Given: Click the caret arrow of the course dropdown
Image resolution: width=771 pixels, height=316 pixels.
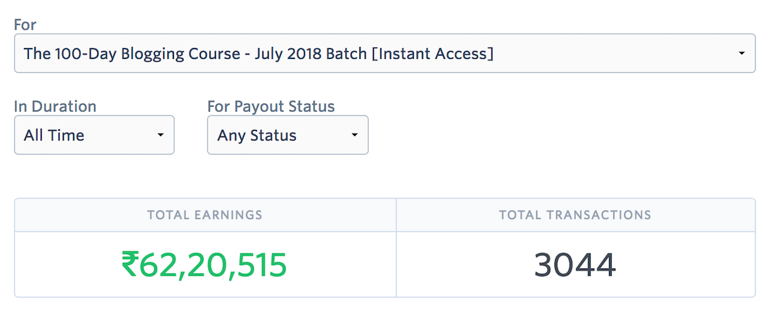Looking at the screenshot, I should [x=741, y=53].
